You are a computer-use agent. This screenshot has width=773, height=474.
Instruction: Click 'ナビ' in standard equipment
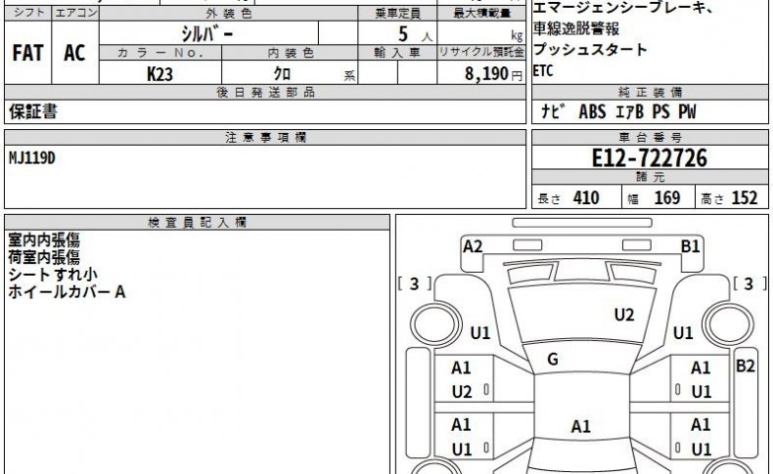(x=553, y=111)
